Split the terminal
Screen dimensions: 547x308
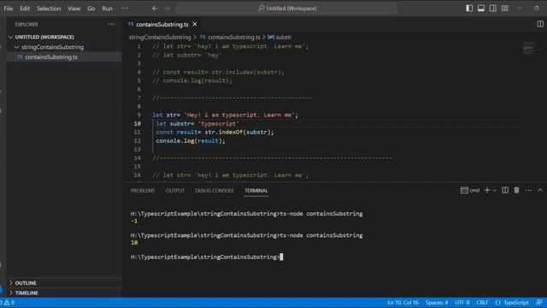pos(505,190)
